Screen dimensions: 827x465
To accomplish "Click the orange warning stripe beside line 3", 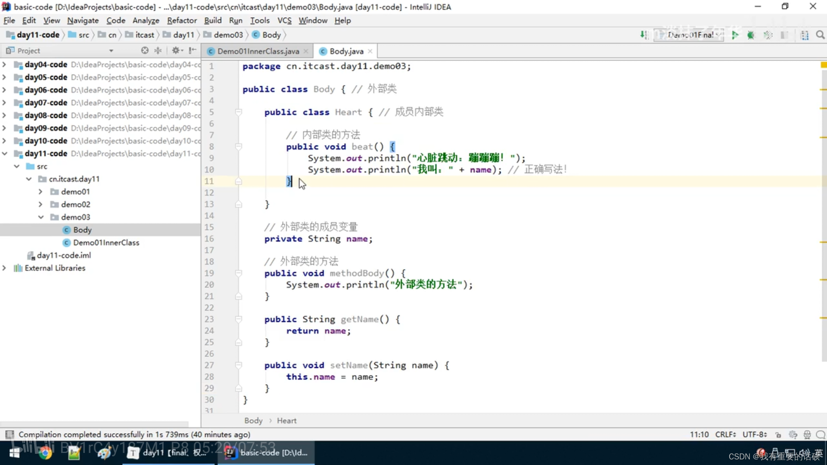I will [823, 89].
